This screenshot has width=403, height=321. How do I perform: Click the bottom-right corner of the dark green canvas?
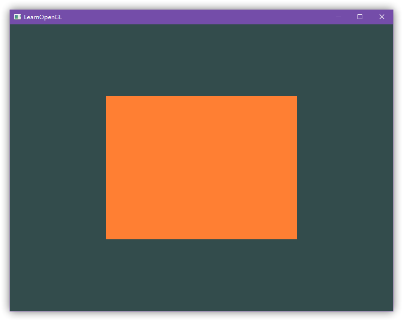click(391, 309)
